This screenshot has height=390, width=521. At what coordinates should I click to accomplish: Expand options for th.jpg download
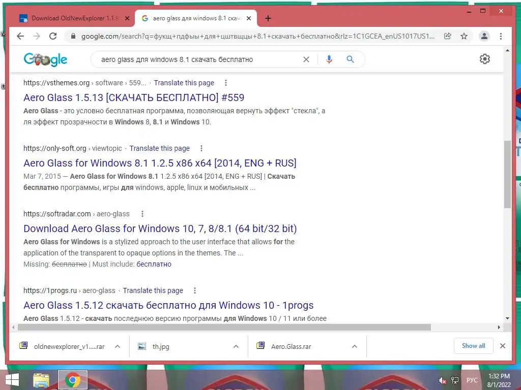point(236,346)
